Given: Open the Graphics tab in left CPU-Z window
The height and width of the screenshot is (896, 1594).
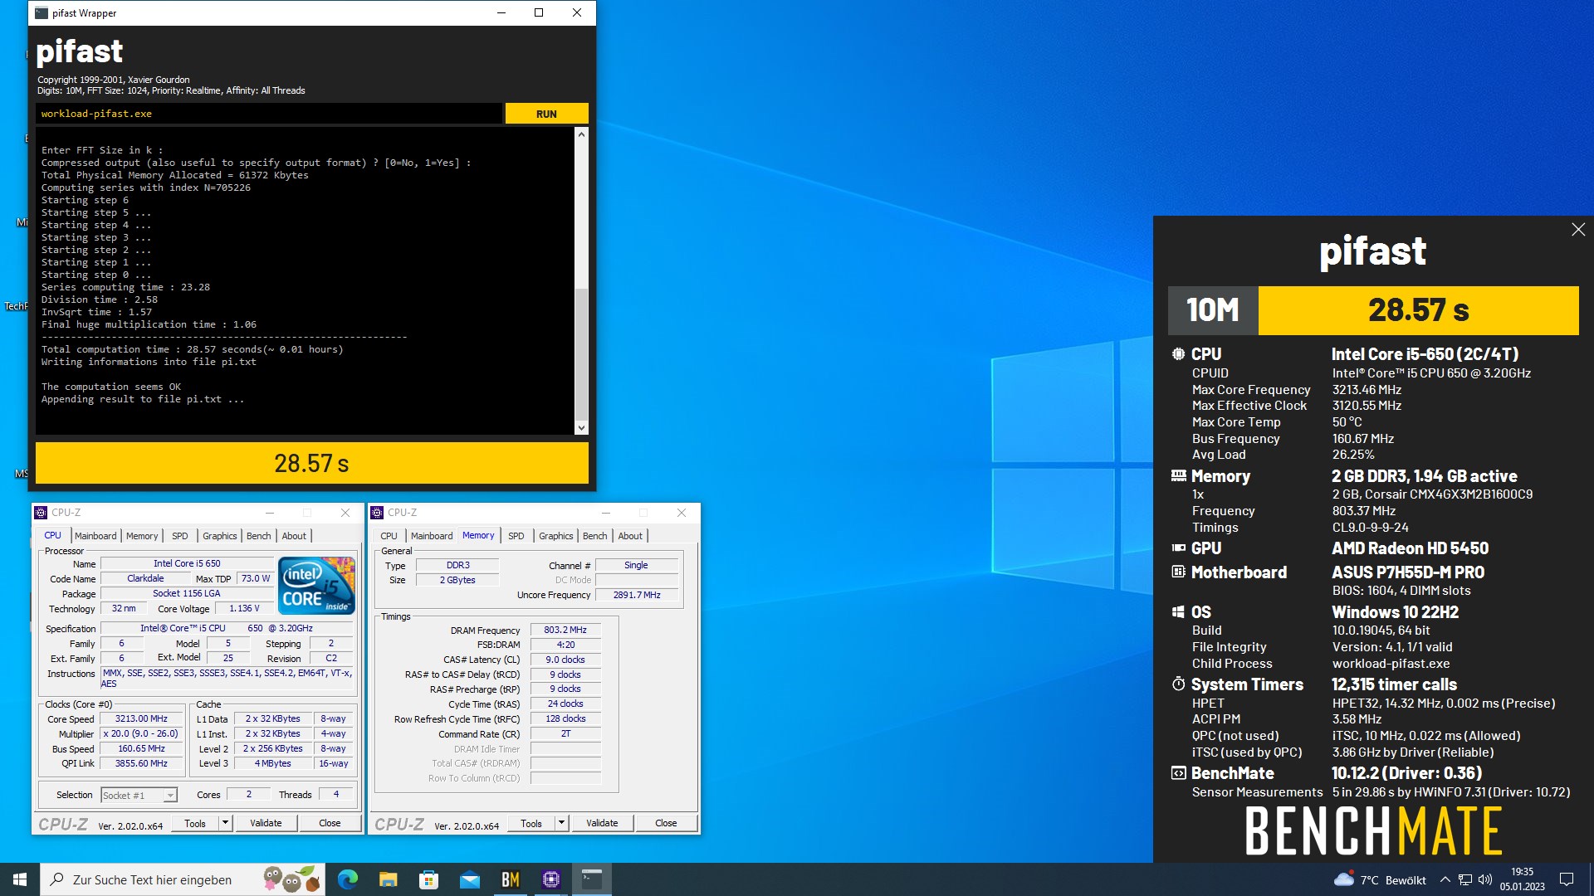Looking at the screenshot, I should coord(220,536).
